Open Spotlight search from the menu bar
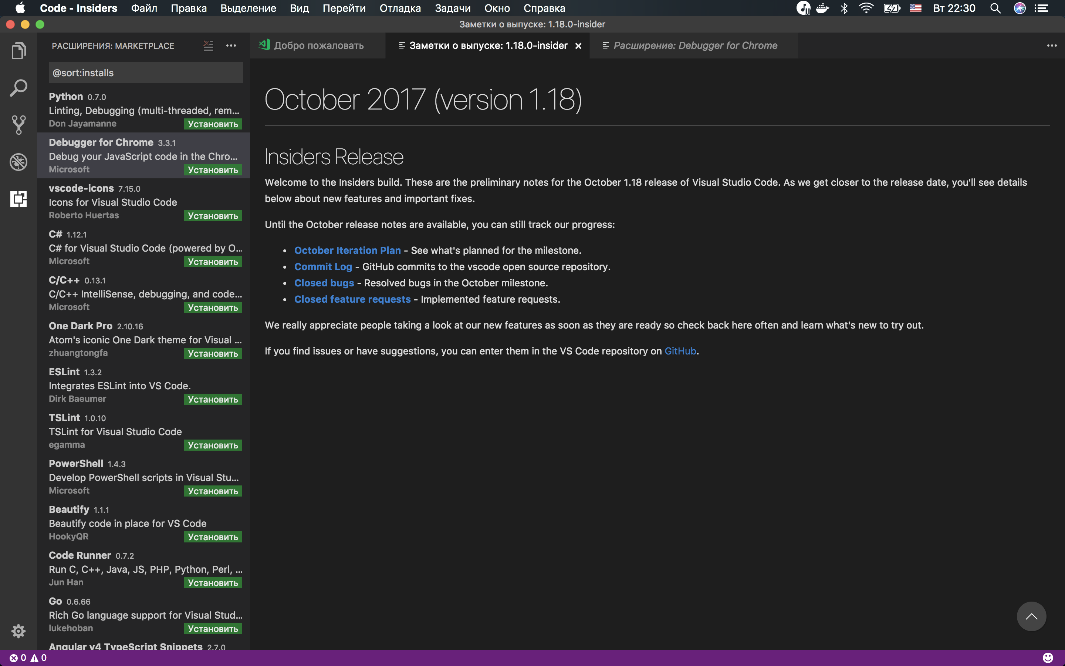The image size is (1065, 666). click(995, 8)
